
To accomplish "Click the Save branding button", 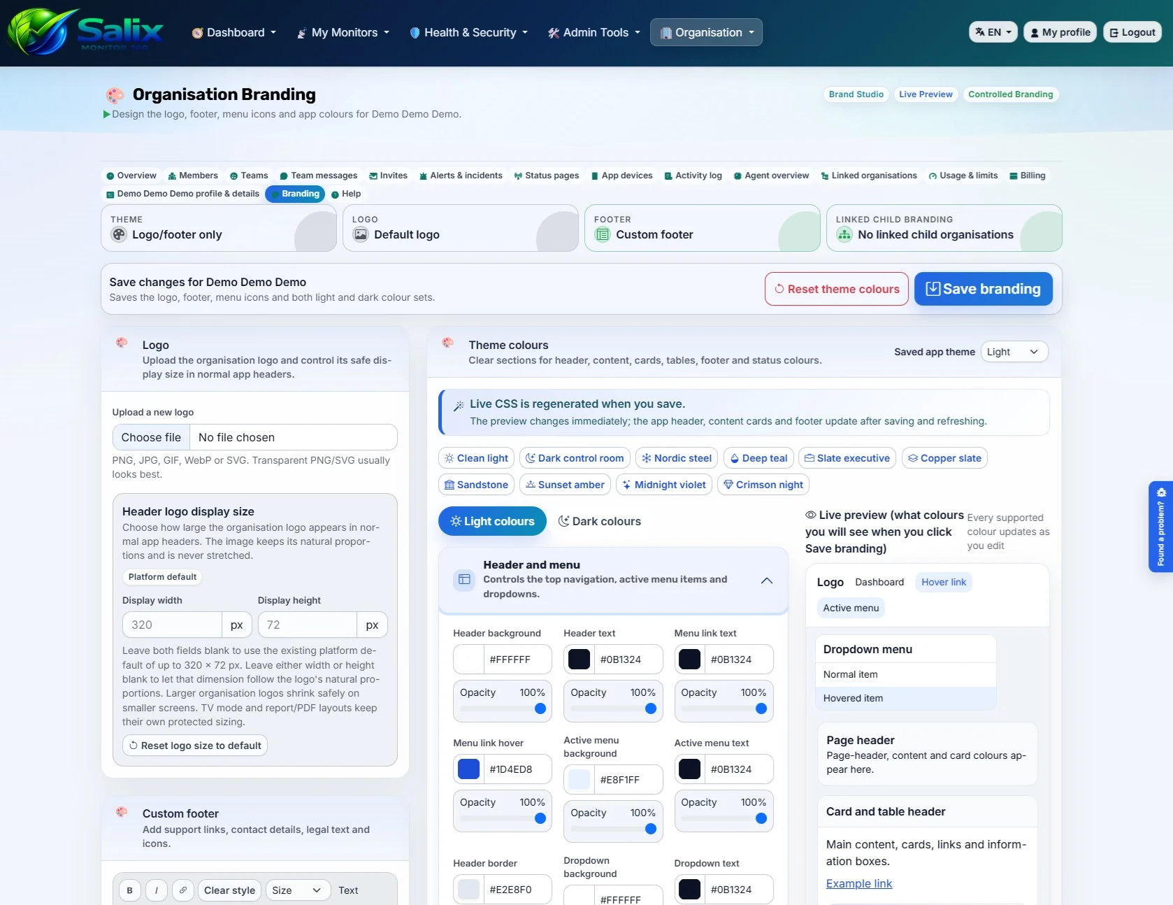I will (984, 289).
